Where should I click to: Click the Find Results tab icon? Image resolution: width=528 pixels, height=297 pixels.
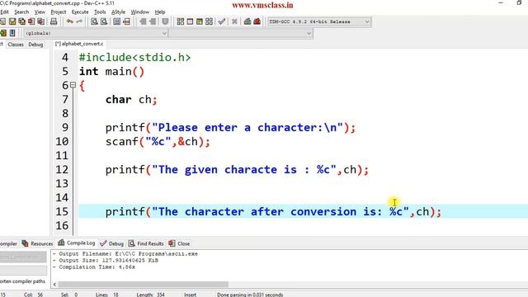coord(132,243)
